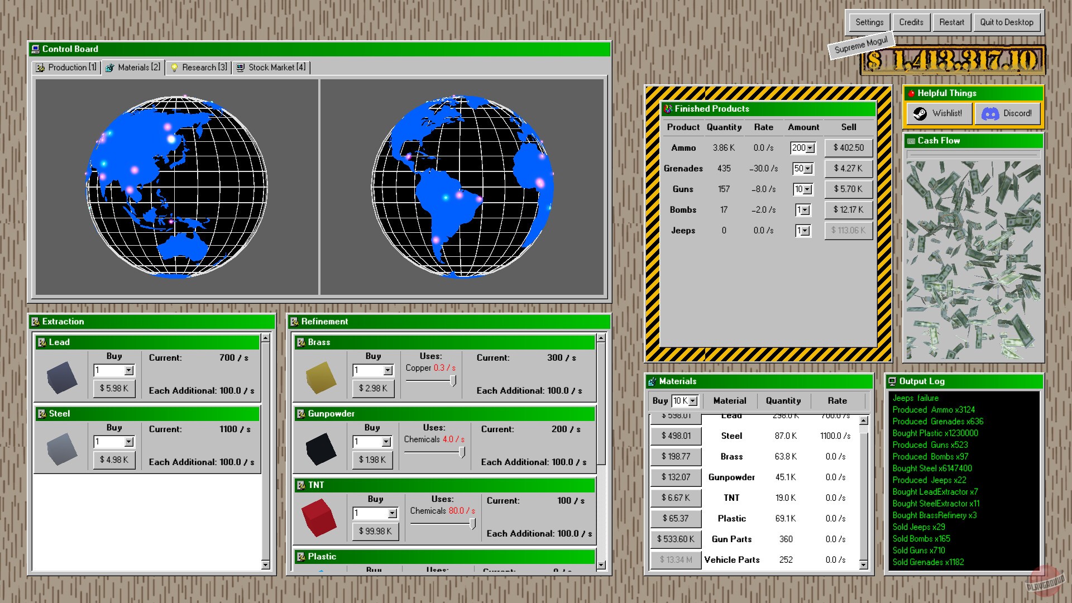Sell Bombs for $12.17 K
Screen dimensions: 1072x603
848,209
